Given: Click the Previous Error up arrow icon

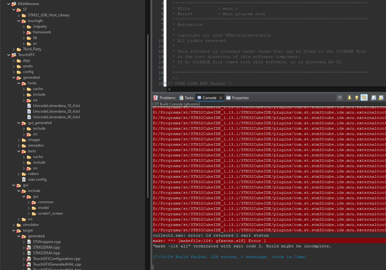Looking at the screenshot, I should pyautogui.click(x=357, y=98).
